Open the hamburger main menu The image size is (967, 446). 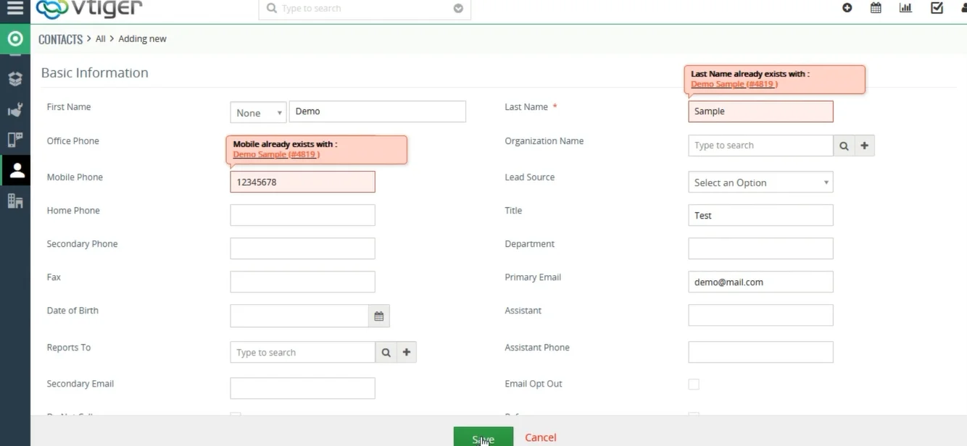pos(15,9)
